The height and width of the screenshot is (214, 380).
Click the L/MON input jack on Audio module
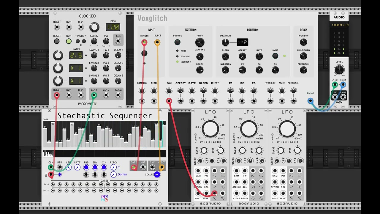(335, 85)
